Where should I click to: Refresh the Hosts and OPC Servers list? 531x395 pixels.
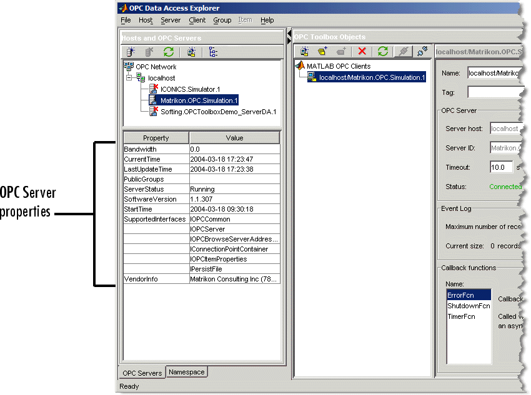pyautogui.click(x=167, y=51)
